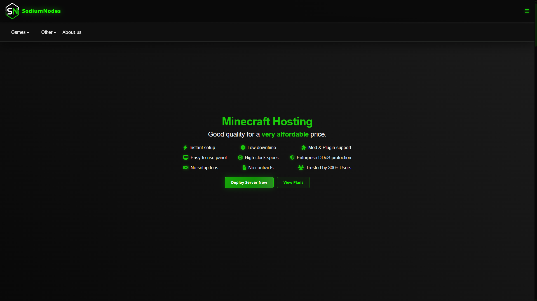Click the users icon beside Trusted by 300+
Image resolution: width=537 pixels, height=301 pixels.
[301, 168]
